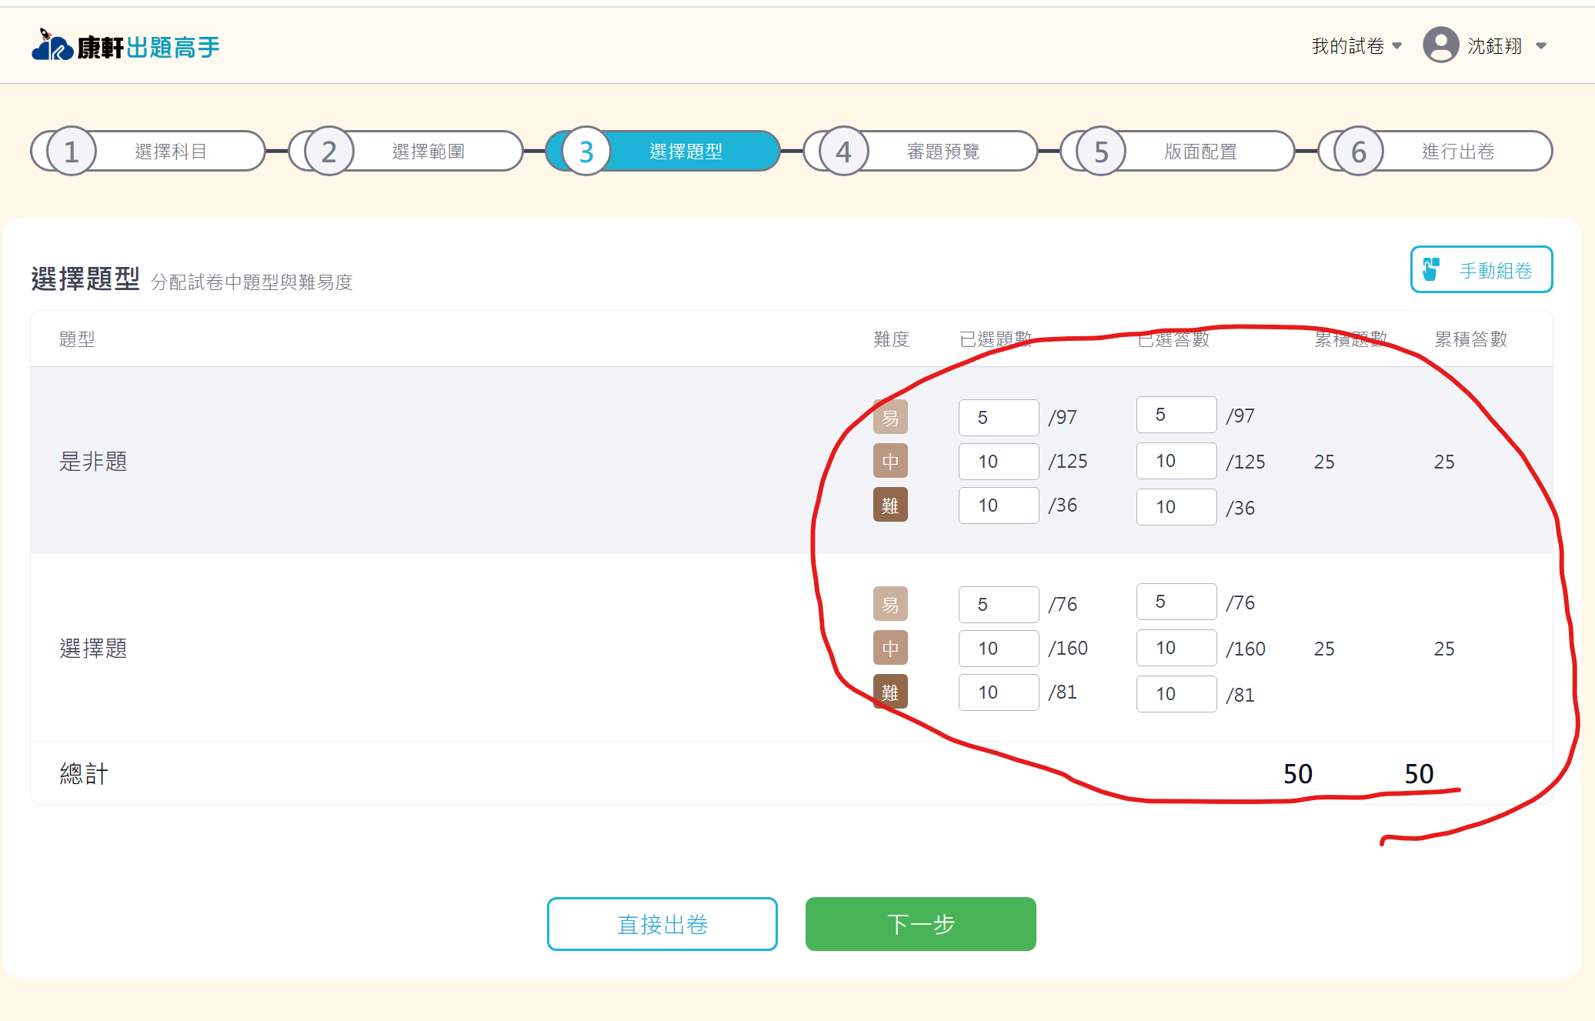Edit 選擇題 medium question count /160

pyautogui.click(x=999, y=648)
